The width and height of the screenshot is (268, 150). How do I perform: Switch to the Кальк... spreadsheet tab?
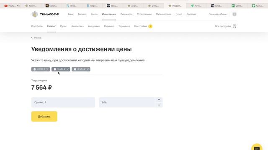click(x=258, y=6)
